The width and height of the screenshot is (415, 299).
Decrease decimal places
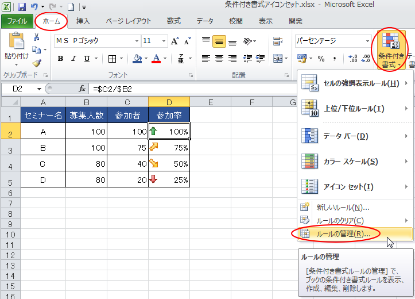pos(366,59)
